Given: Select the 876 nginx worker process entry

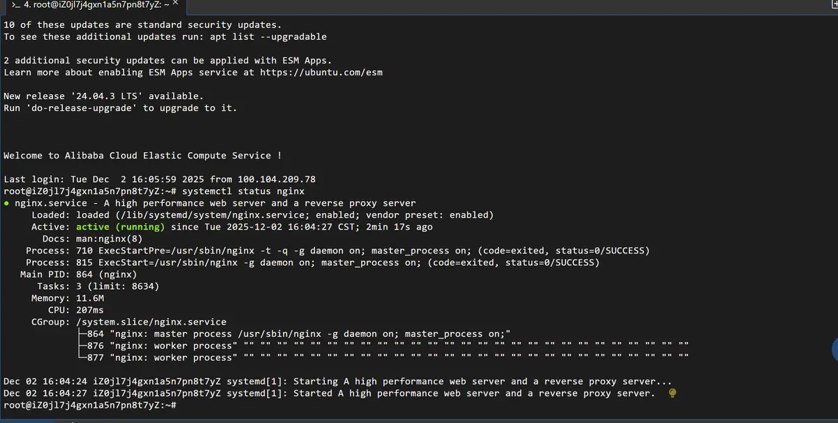Looking at the screenshot, I should (162, 346).
